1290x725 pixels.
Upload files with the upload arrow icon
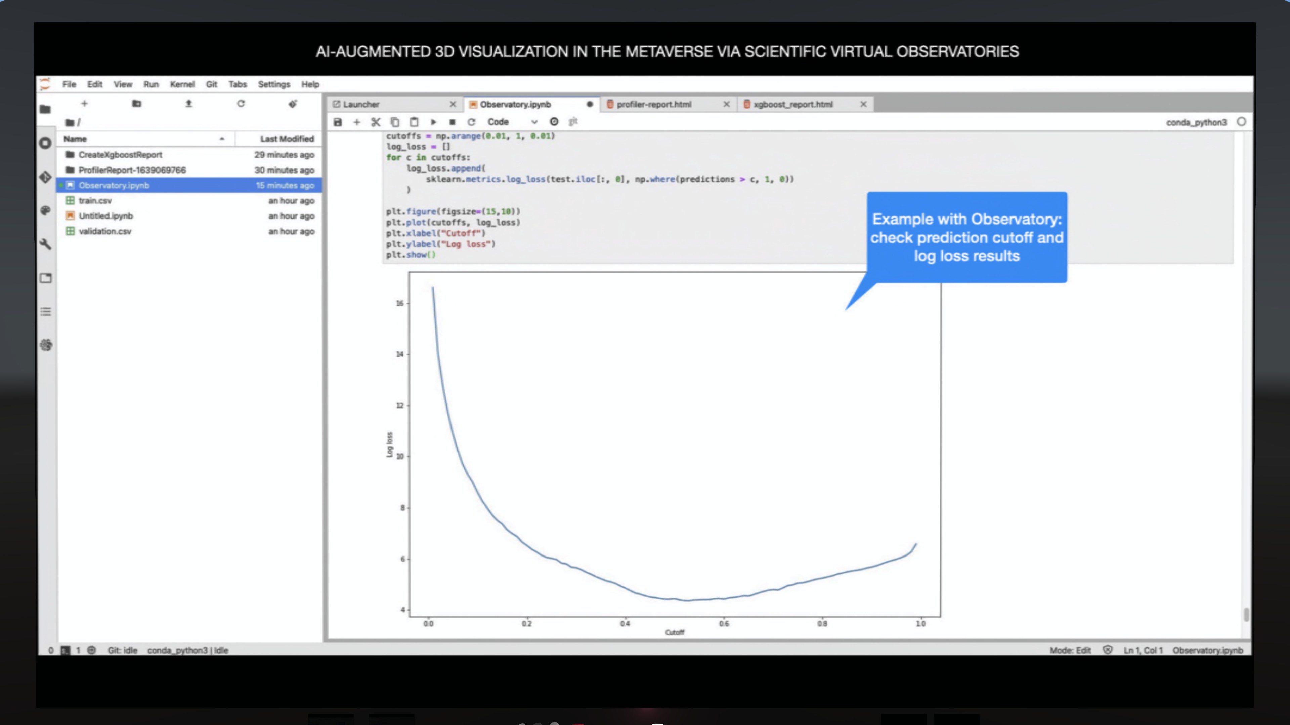(189, 104)
